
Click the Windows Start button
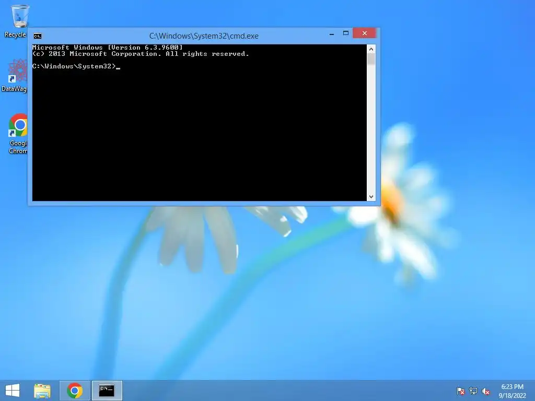(13, 391)
